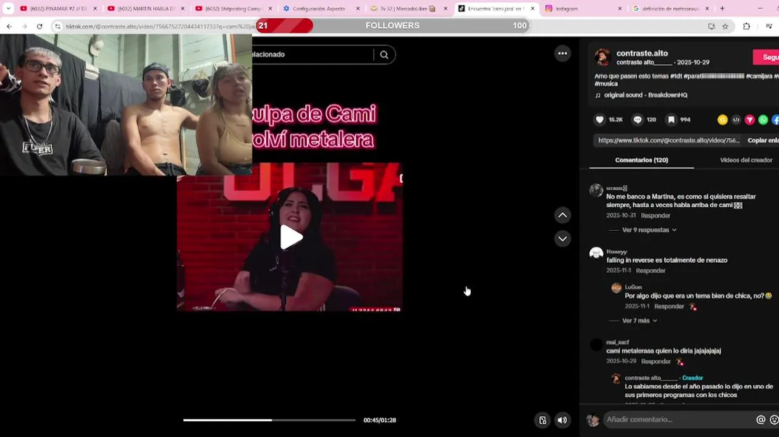Share via the red send icon

point(749,120)
